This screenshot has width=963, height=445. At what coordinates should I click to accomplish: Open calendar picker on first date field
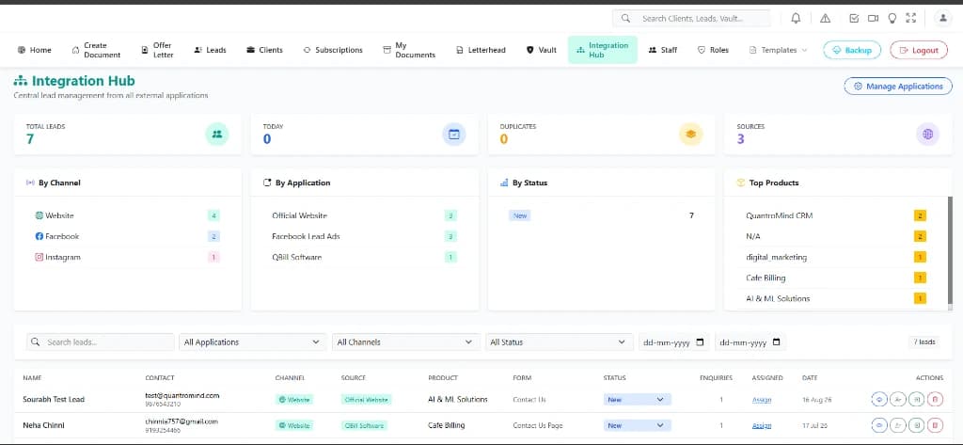pyautogui.click(x=700, y=342)
